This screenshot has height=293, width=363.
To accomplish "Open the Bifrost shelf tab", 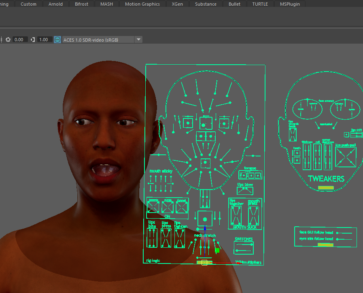I will 81,4.
